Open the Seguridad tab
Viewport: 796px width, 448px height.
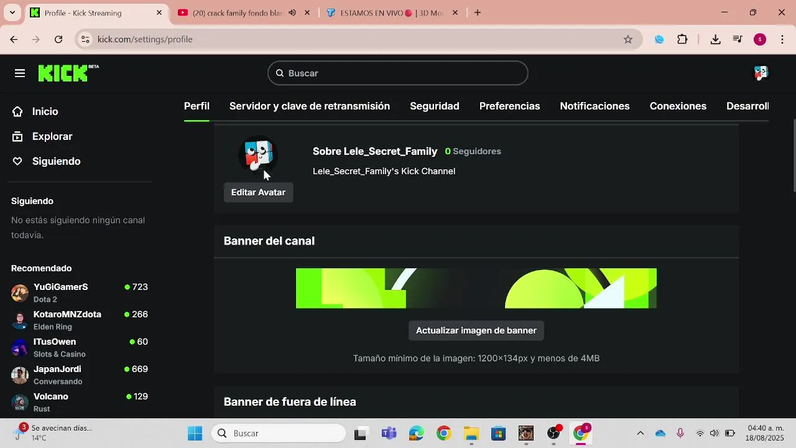tap(435, 106)
